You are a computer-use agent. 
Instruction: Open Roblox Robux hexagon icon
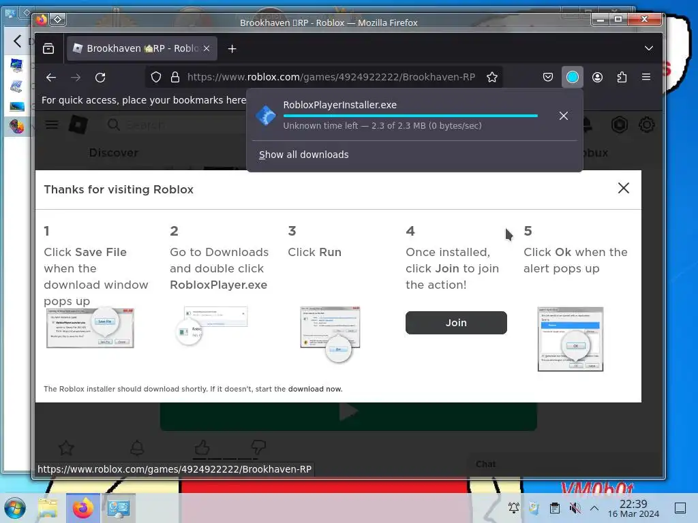619,125
